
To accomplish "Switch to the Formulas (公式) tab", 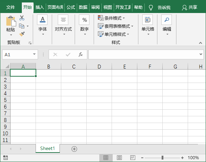I will (71, 7).
